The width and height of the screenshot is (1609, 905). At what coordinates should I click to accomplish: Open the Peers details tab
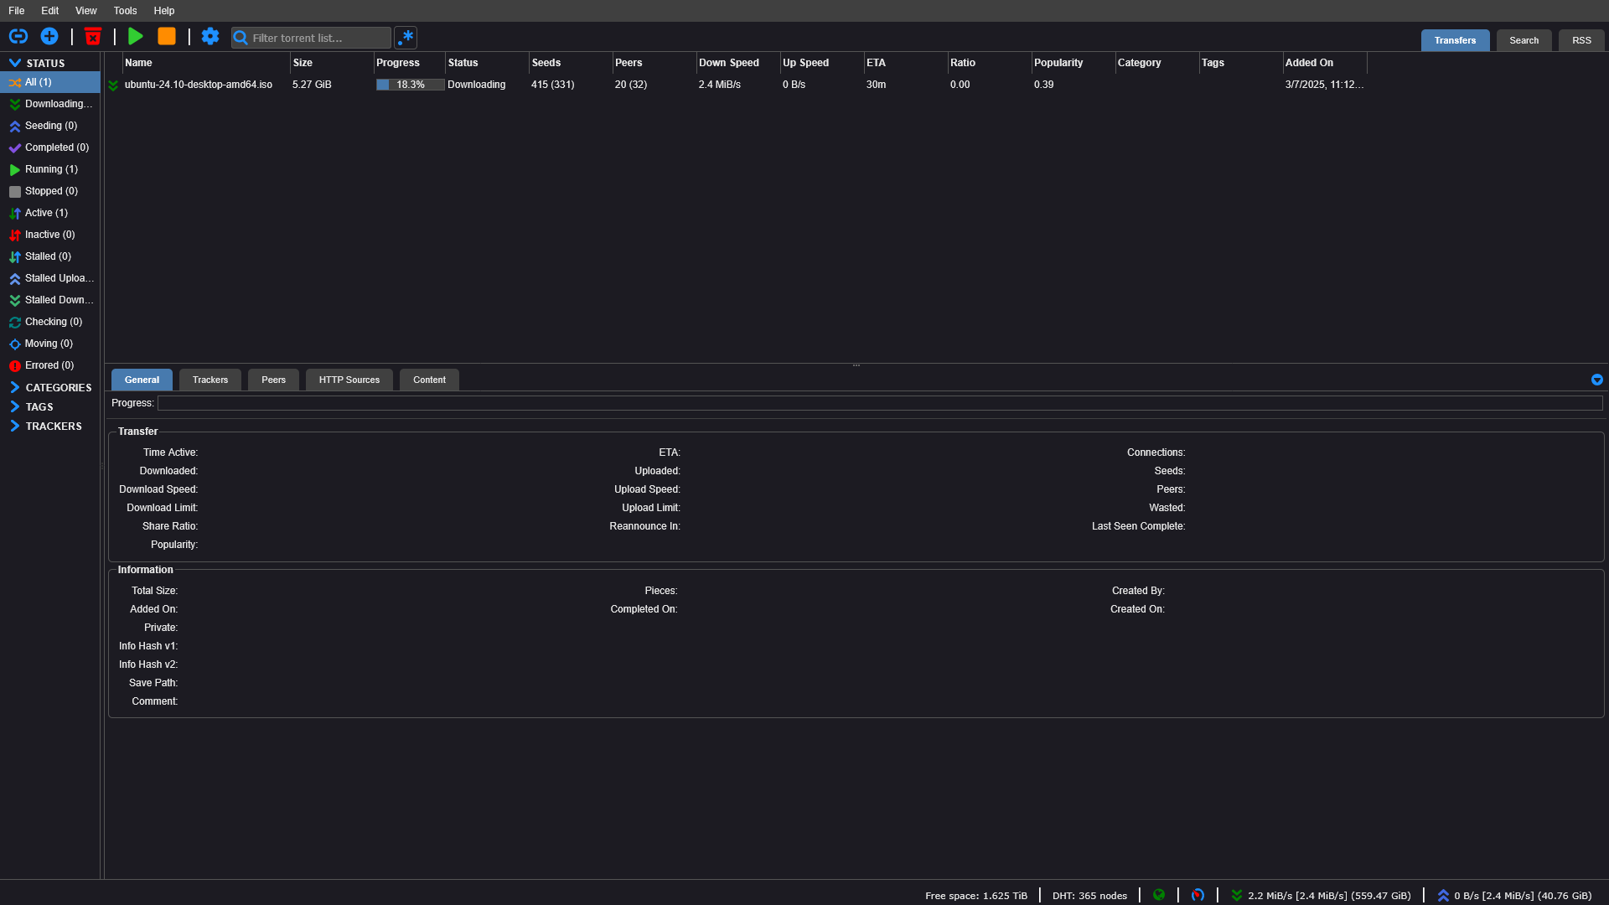(273, 380)
